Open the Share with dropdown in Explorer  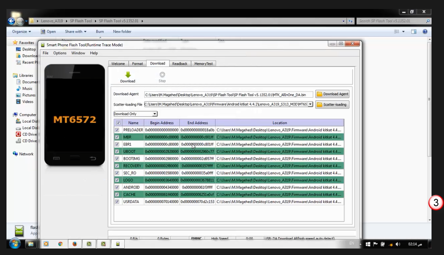pos(76,31)
